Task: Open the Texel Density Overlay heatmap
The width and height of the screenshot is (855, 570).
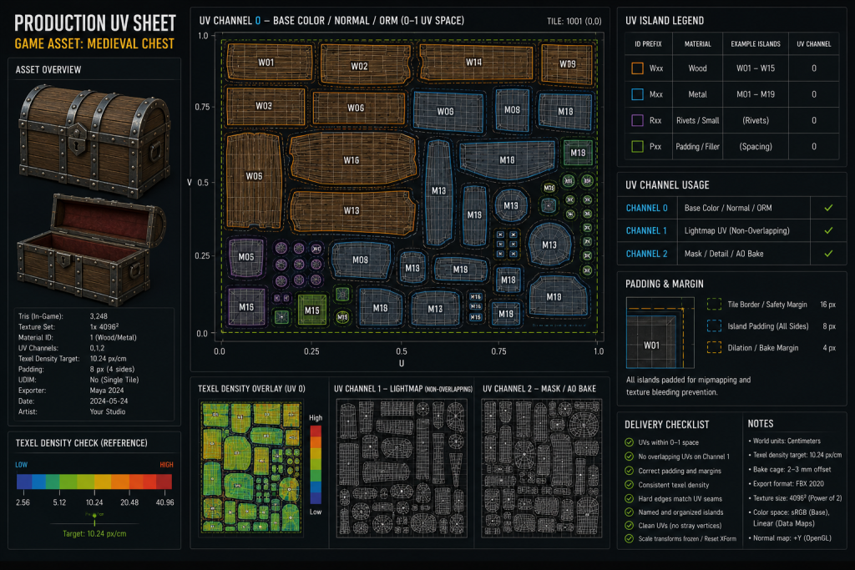Action: coord(251,467)
